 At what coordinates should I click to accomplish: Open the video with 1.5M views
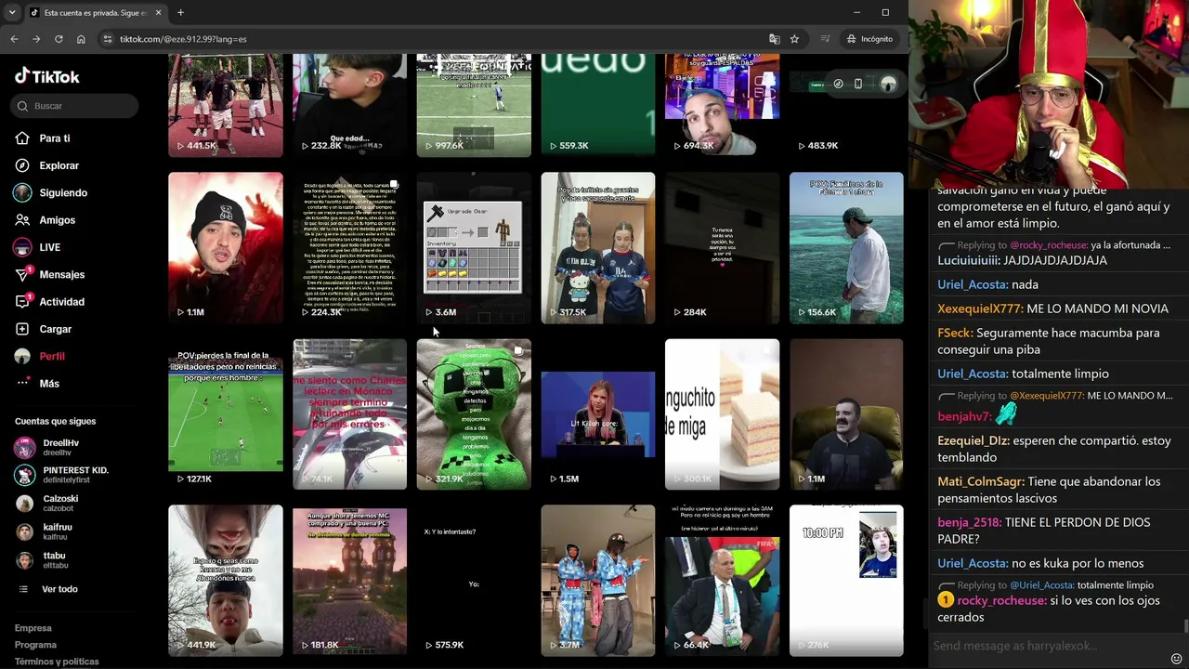(598, 414)
